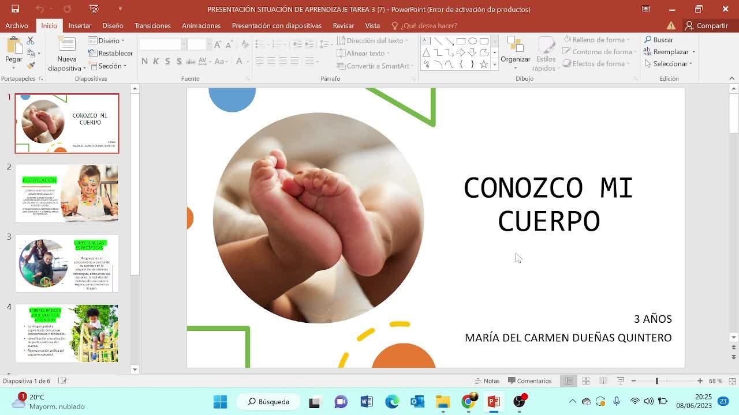Screen dimensions: 739x415
Task: Click the Buscar search icon
Action: (x=648, y=40)
